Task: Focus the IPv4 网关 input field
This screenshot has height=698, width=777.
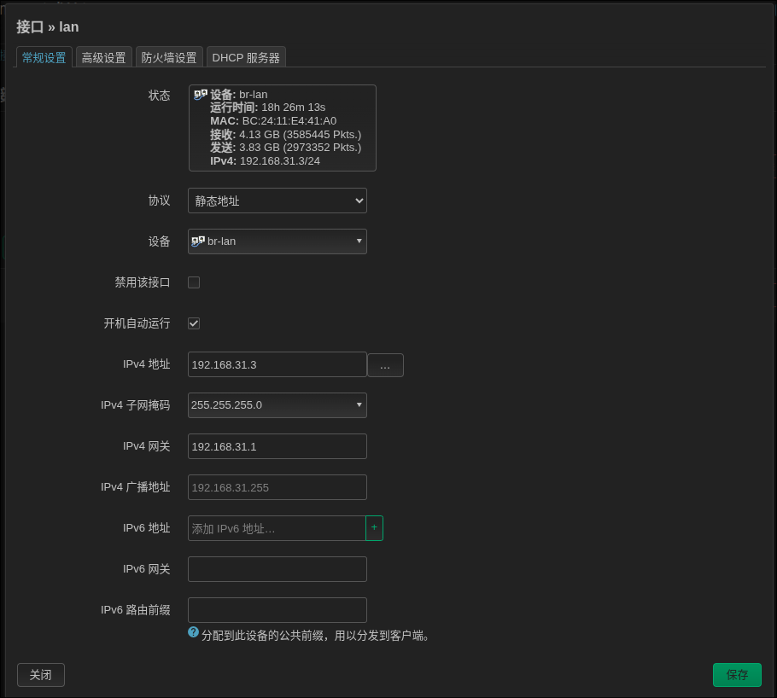Action: (x=277, y=446)
